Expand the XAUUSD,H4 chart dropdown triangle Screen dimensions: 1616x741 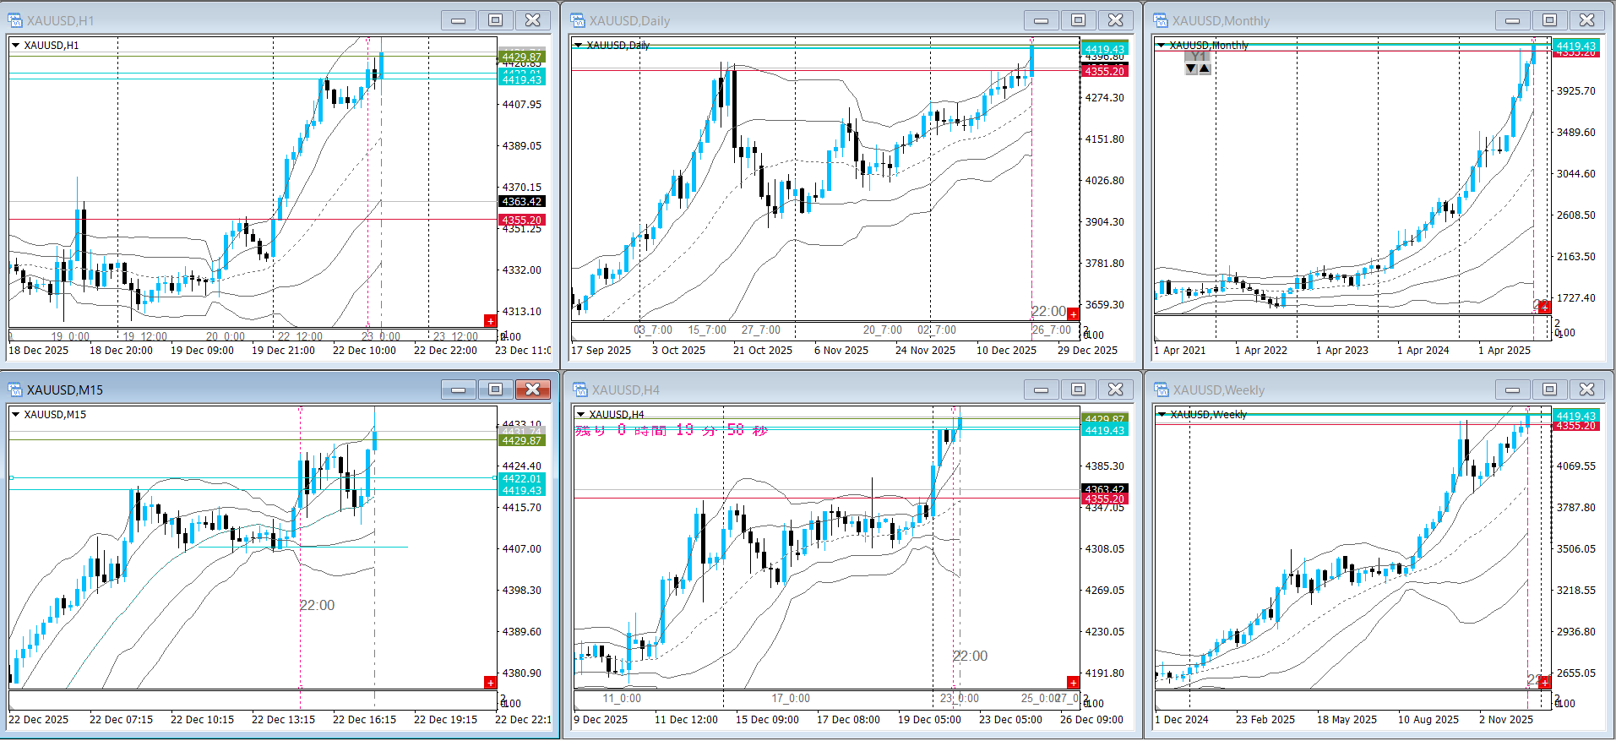point(580,415)
